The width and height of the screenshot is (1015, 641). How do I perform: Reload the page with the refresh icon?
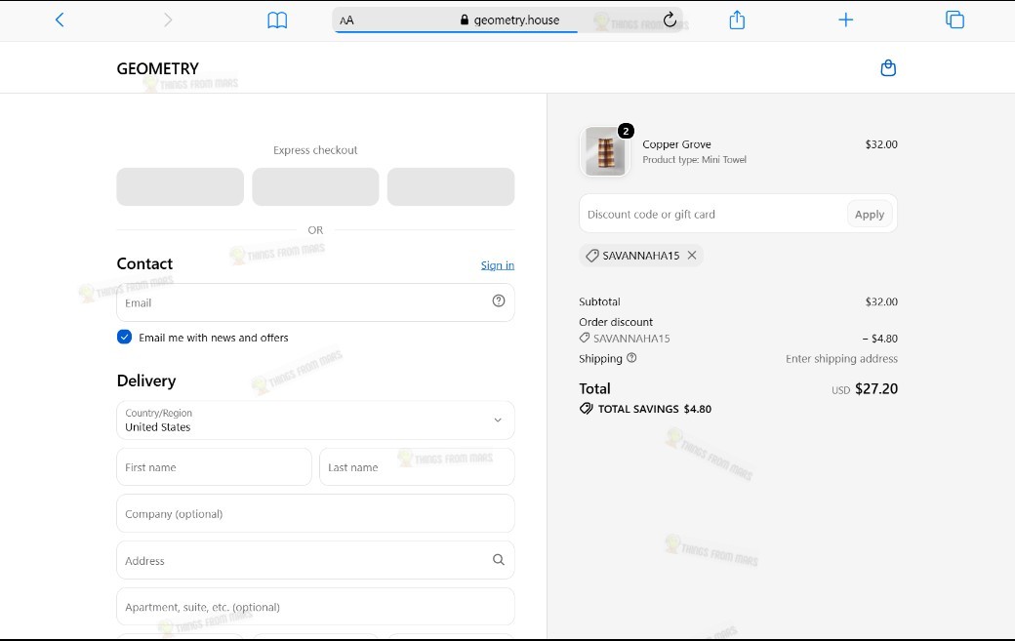(x=670, y=20)
